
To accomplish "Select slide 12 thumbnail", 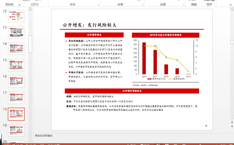I will (x=16, y=16).
